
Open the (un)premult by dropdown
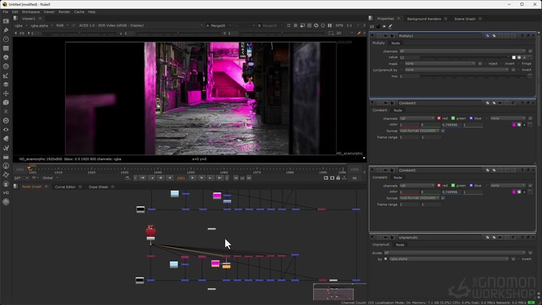click(456, 70)
